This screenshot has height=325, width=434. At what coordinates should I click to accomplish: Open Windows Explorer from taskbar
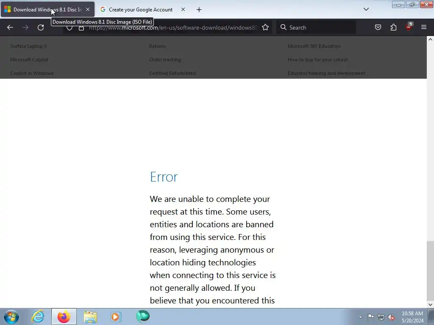tap(90, 317)
